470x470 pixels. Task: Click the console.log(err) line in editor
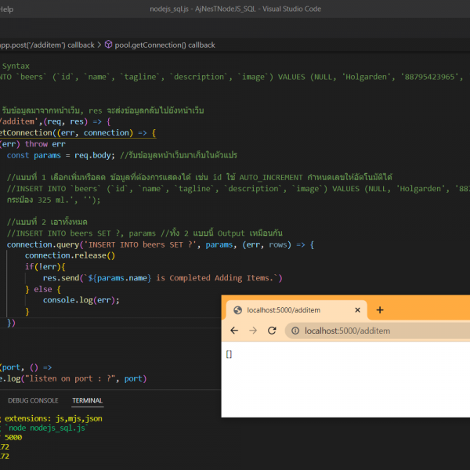[81, 300]
